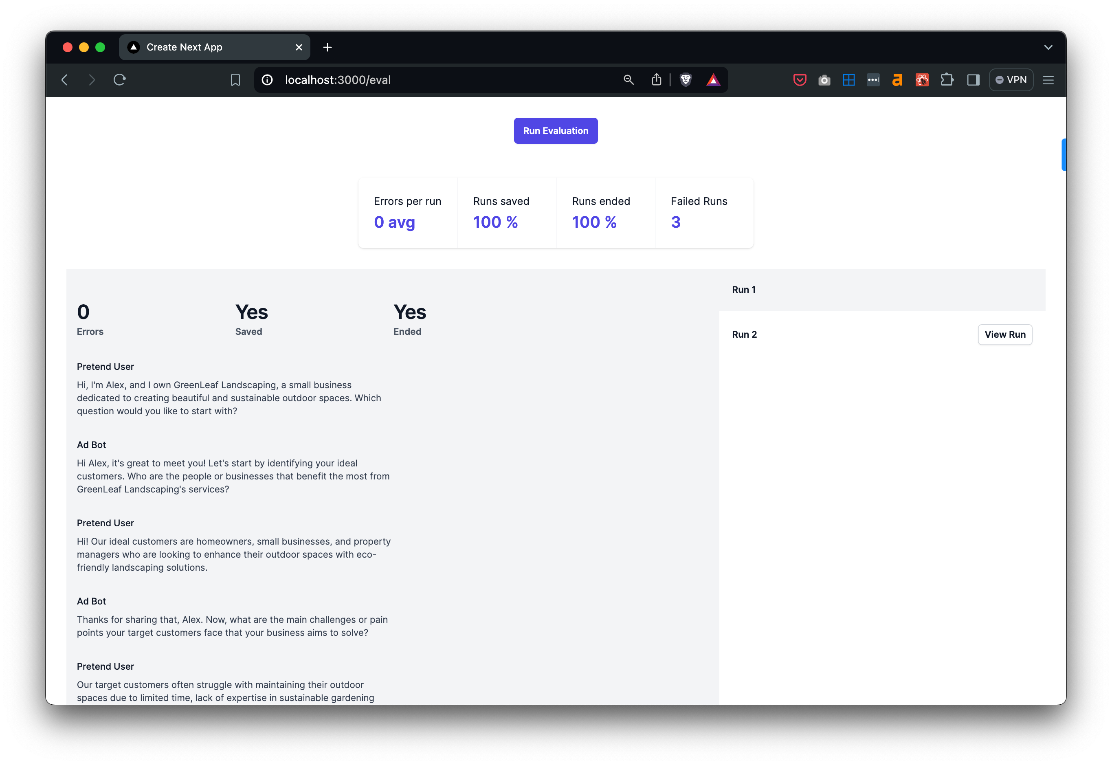Click the Pocket extension icon
The image size is (1112, 765).
(800, 80)
